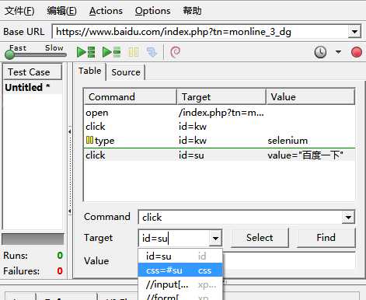
Task: Click in the Value input field
Action: pyautogui.click(x=289, y=261)
